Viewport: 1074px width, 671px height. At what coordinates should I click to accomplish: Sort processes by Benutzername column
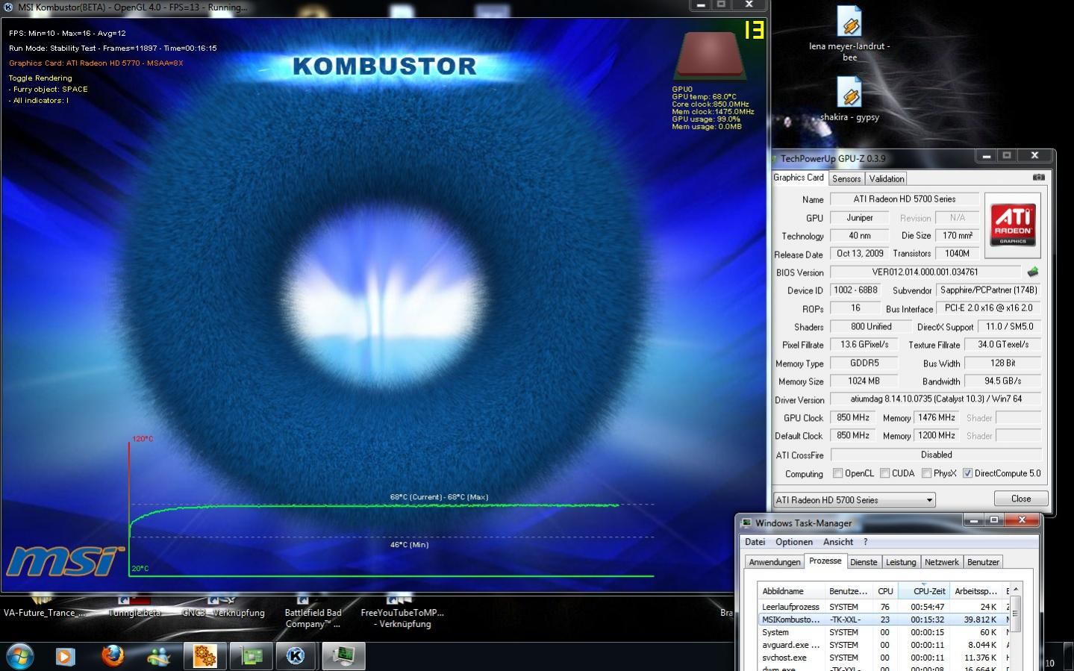tap(849, 591)
